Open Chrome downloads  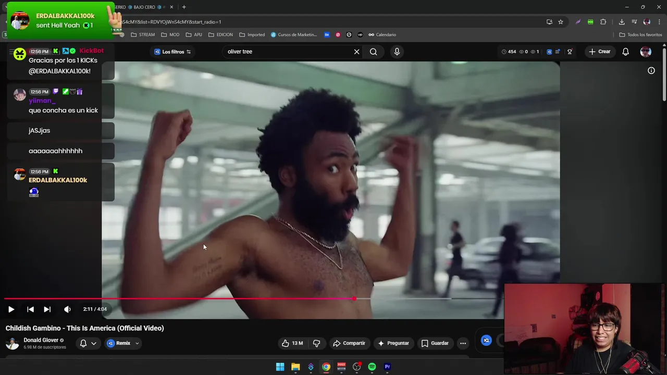click(x=622, y=22)
